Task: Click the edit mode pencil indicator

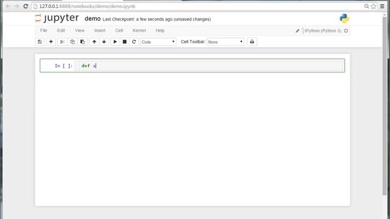Action: pos(297,31)
